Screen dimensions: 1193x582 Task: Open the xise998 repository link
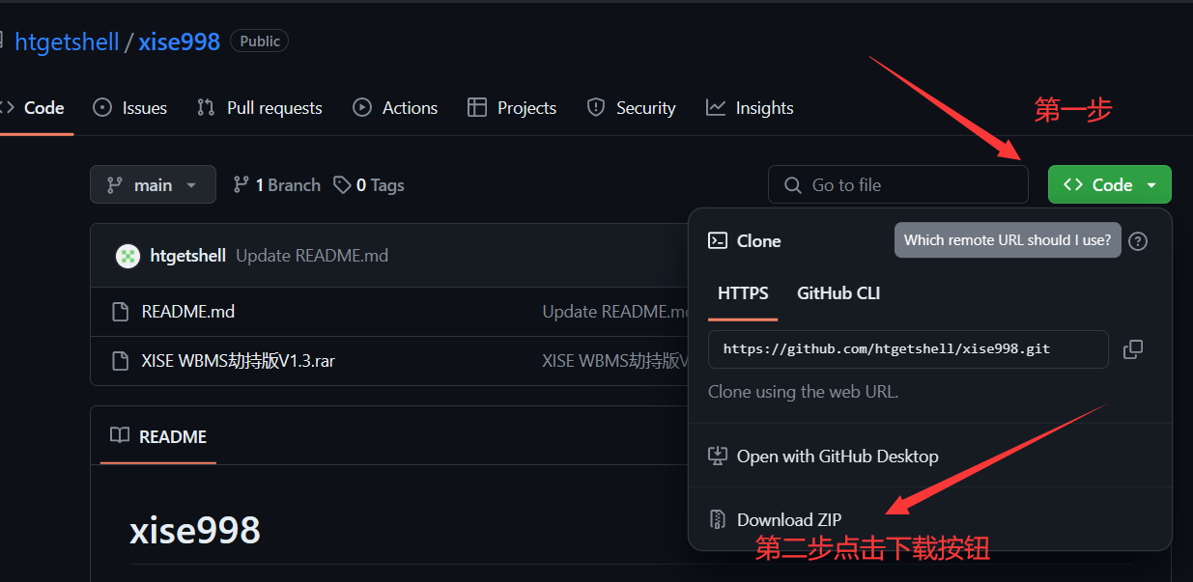[179, 42]
